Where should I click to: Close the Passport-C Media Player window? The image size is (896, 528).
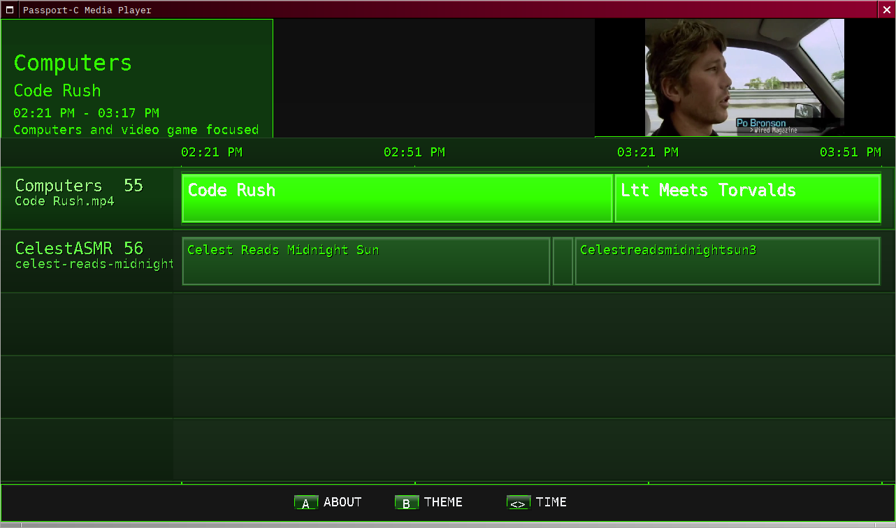tap(886, 10)
